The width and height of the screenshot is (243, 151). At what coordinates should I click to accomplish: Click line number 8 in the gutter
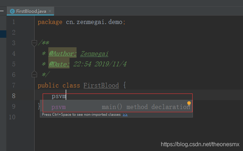pyautogui.click(x=14, y=96)
